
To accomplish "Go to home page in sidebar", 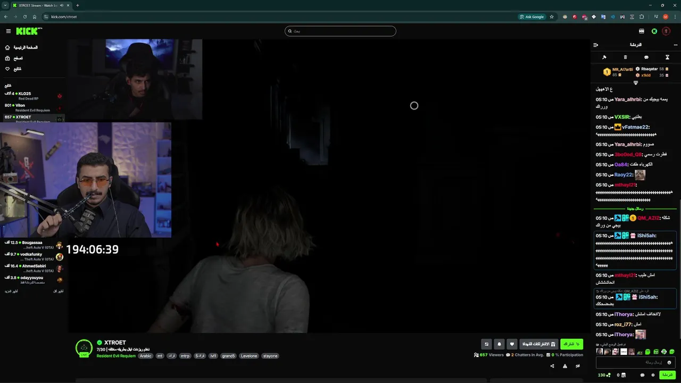I will click(x=21, y=47).
